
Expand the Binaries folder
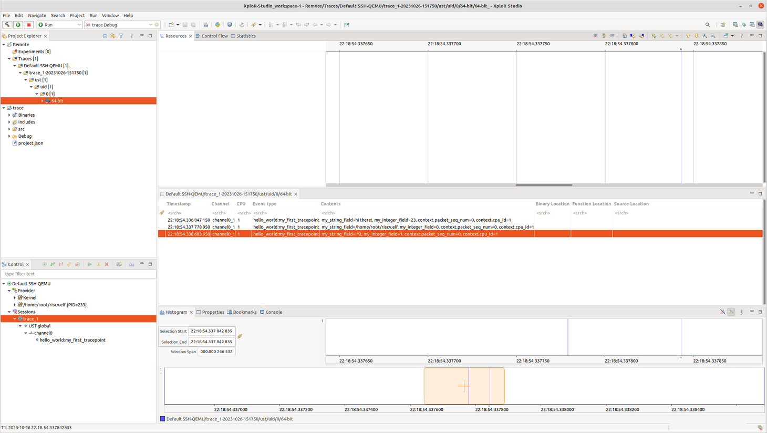click(x=9, y=115)
